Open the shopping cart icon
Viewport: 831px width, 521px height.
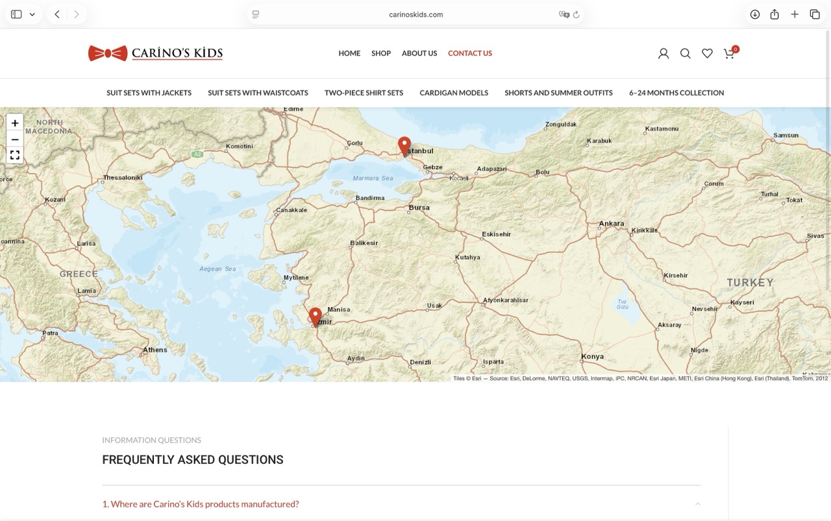pyautogui.click(x=729, y=54)
